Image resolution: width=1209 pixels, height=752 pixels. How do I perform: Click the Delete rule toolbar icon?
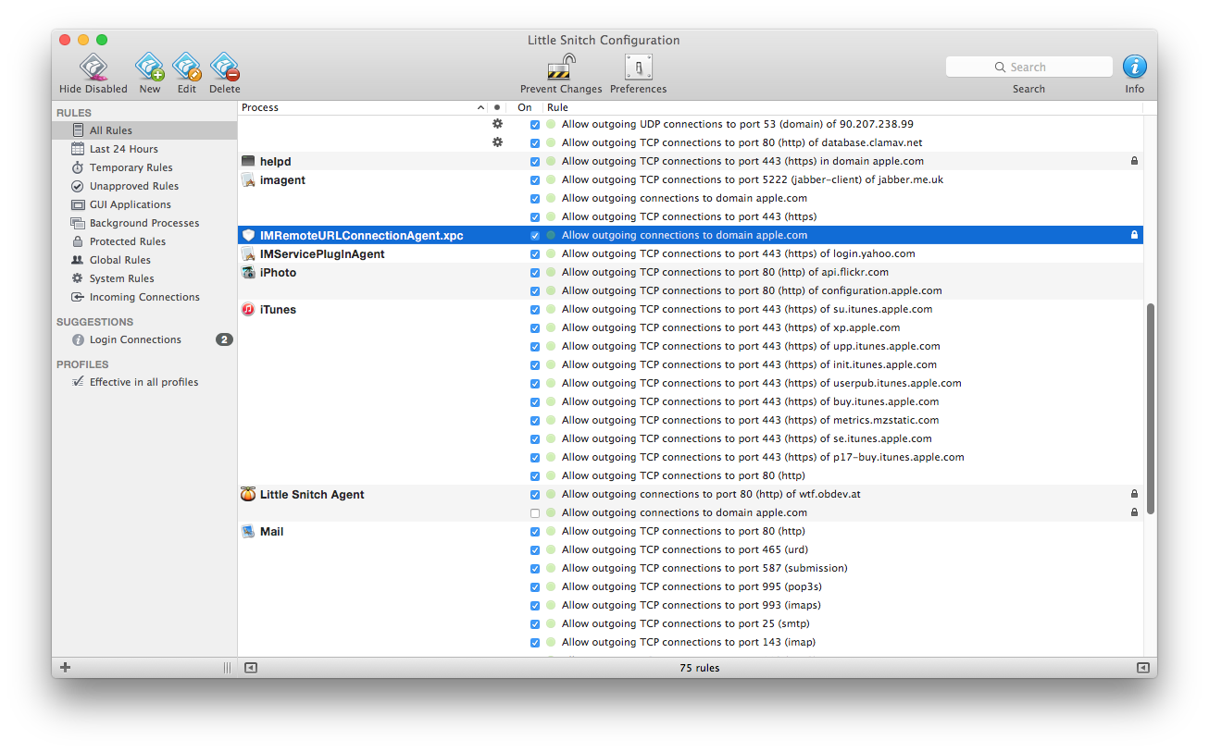tap(225, 67)
